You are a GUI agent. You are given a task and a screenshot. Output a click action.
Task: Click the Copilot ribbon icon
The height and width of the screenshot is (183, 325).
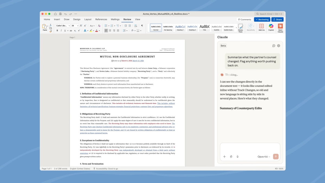pyautogui.click(x=271, y=28)
